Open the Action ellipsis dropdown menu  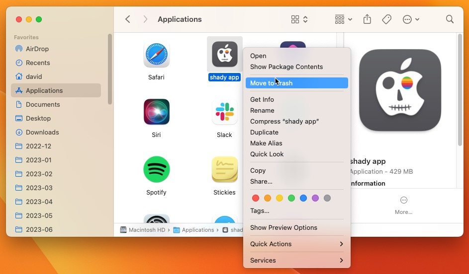click(x=411, y=19)
